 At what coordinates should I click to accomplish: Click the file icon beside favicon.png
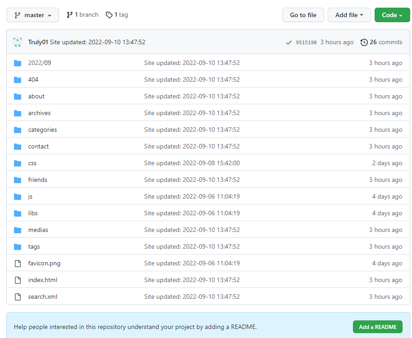click(x=18, y=264)
